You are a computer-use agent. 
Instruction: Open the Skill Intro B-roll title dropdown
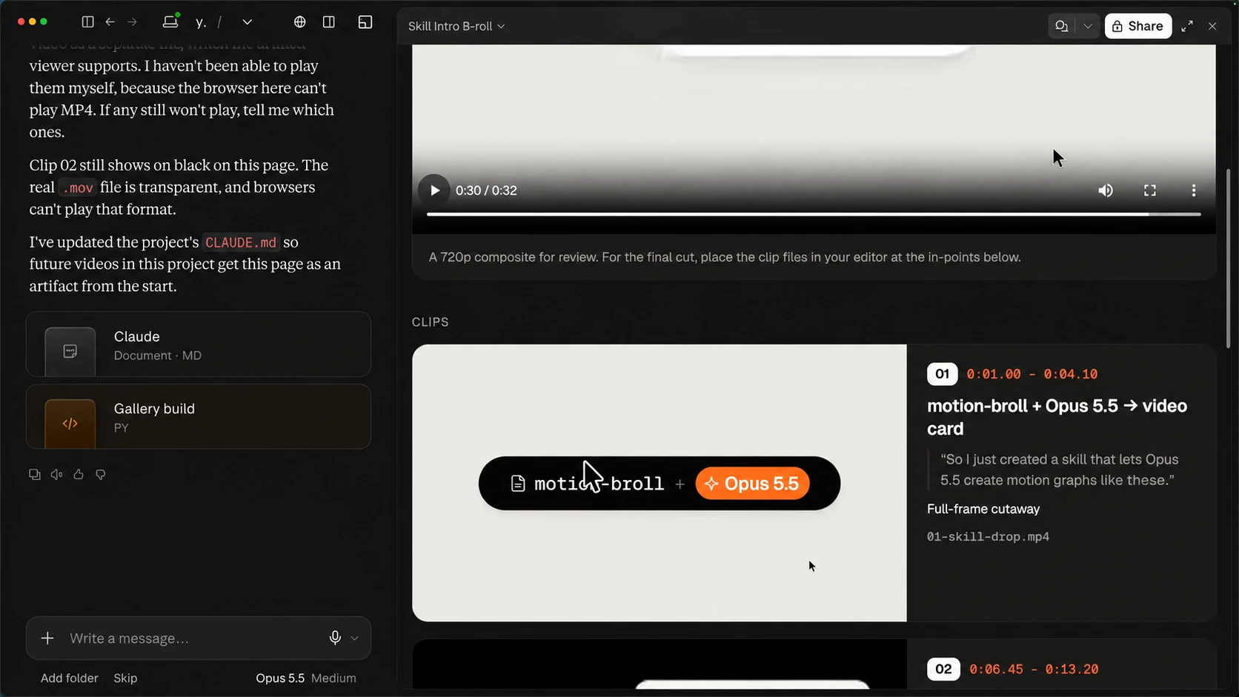click(x=456, y=26)
